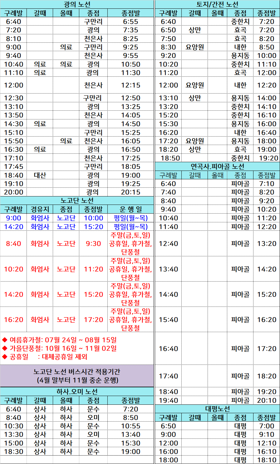Select the 토지/간전 노선 table title
Viewport: 280px width, 464px height.
click(217, 4)
